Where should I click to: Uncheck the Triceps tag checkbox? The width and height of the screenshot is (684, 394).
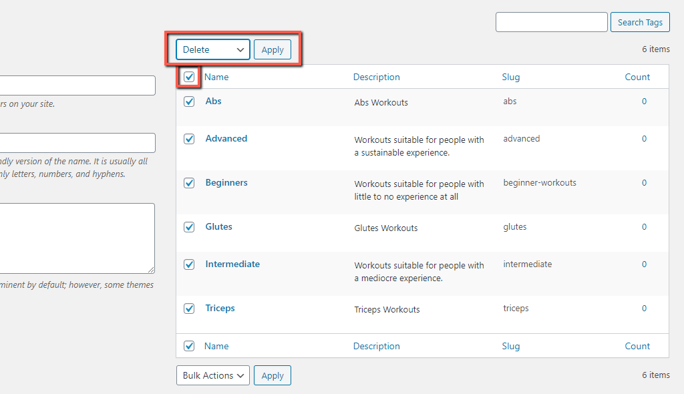click(189, 309)
